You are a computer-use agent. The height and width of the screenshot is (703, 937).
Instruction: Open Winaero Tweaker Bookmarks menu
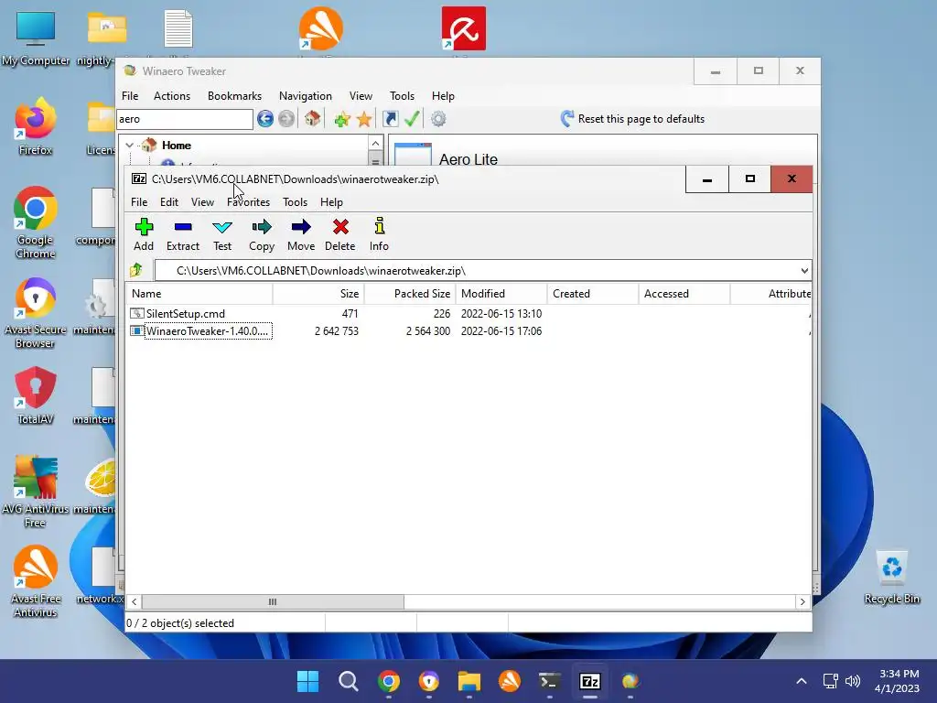235,95
